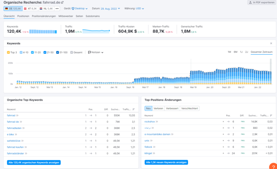Viewport: 277px width, 169px height.
Task: Switch to the Subdomains tab
Action: click(x=93, y=16)
